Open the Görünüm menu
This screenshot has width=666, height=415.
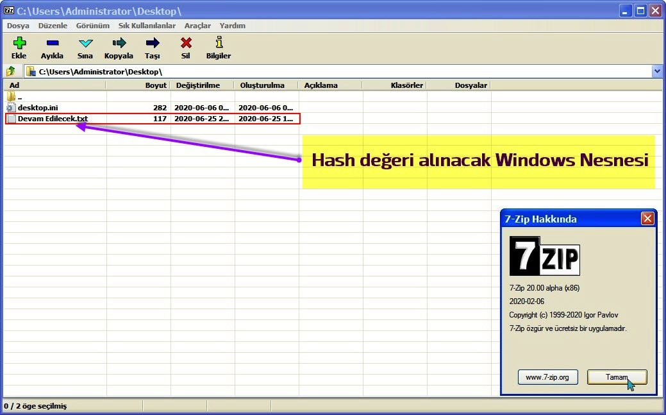point(92,26)
